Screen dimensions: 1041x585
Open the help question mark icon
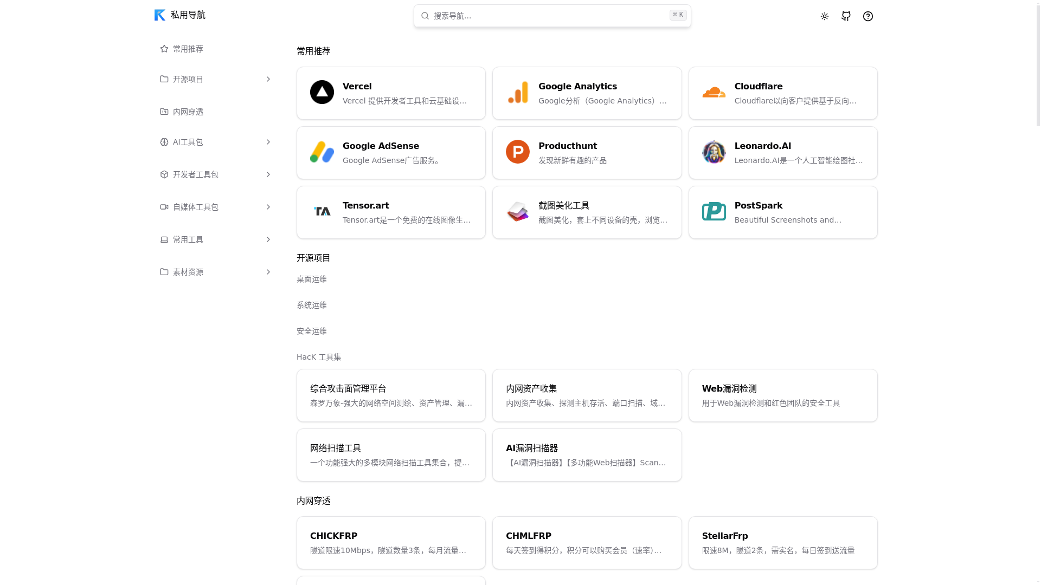tap(868, 16)
